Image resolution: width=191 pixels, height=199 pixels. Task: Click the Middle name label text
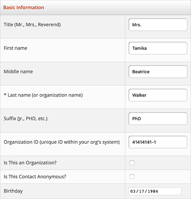point(18,72)
